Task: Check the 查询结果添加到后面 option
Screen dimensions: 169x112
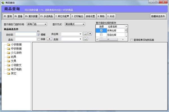Action: [x=132, y=40]
